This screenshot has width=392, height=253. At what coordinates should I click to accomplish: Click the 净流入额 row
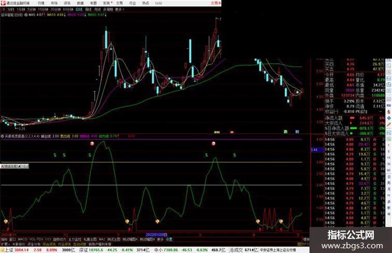point(355,118)
